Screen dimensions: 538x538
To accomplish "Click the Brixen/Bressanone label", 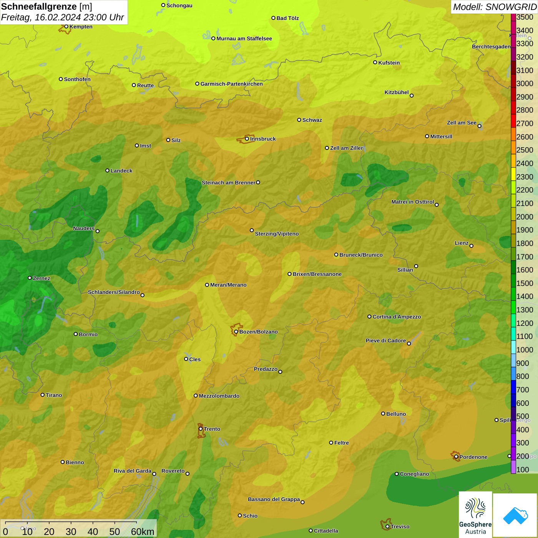I will coord(317,274).
